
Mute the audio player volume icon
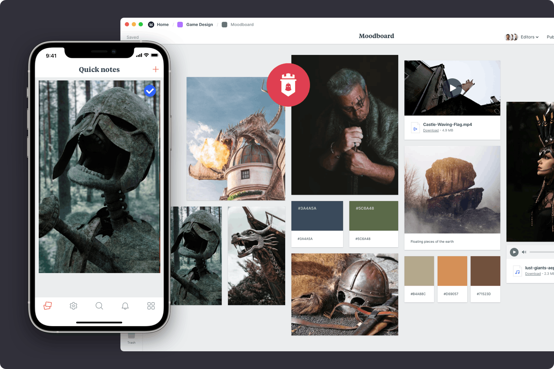(524, 252)
